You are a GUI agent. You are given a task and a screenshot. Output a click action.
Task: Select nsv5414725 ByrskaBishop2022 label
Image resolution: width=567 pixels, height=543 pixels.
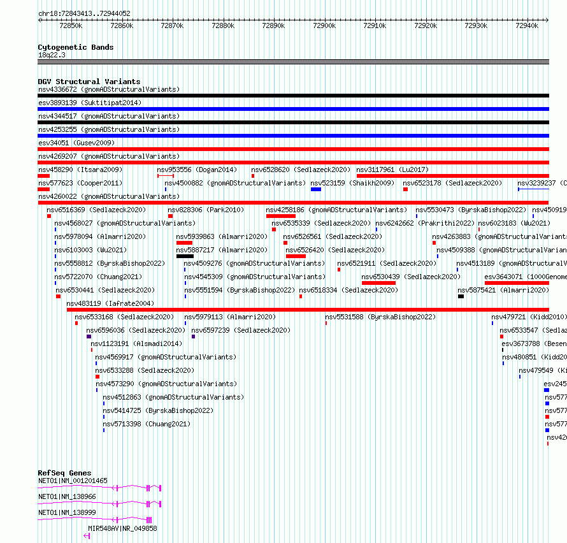coord(158,410)
